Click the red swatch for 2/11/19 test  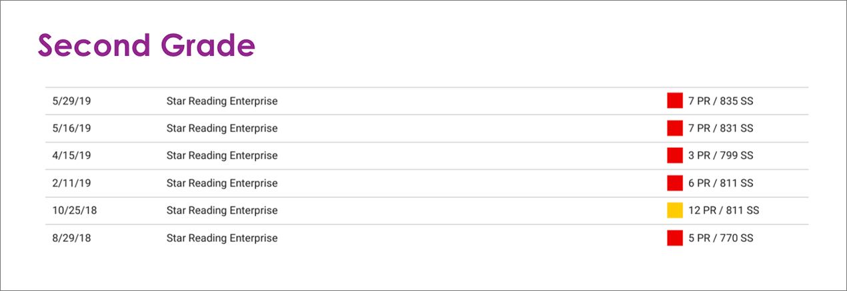tap(675, 182)
